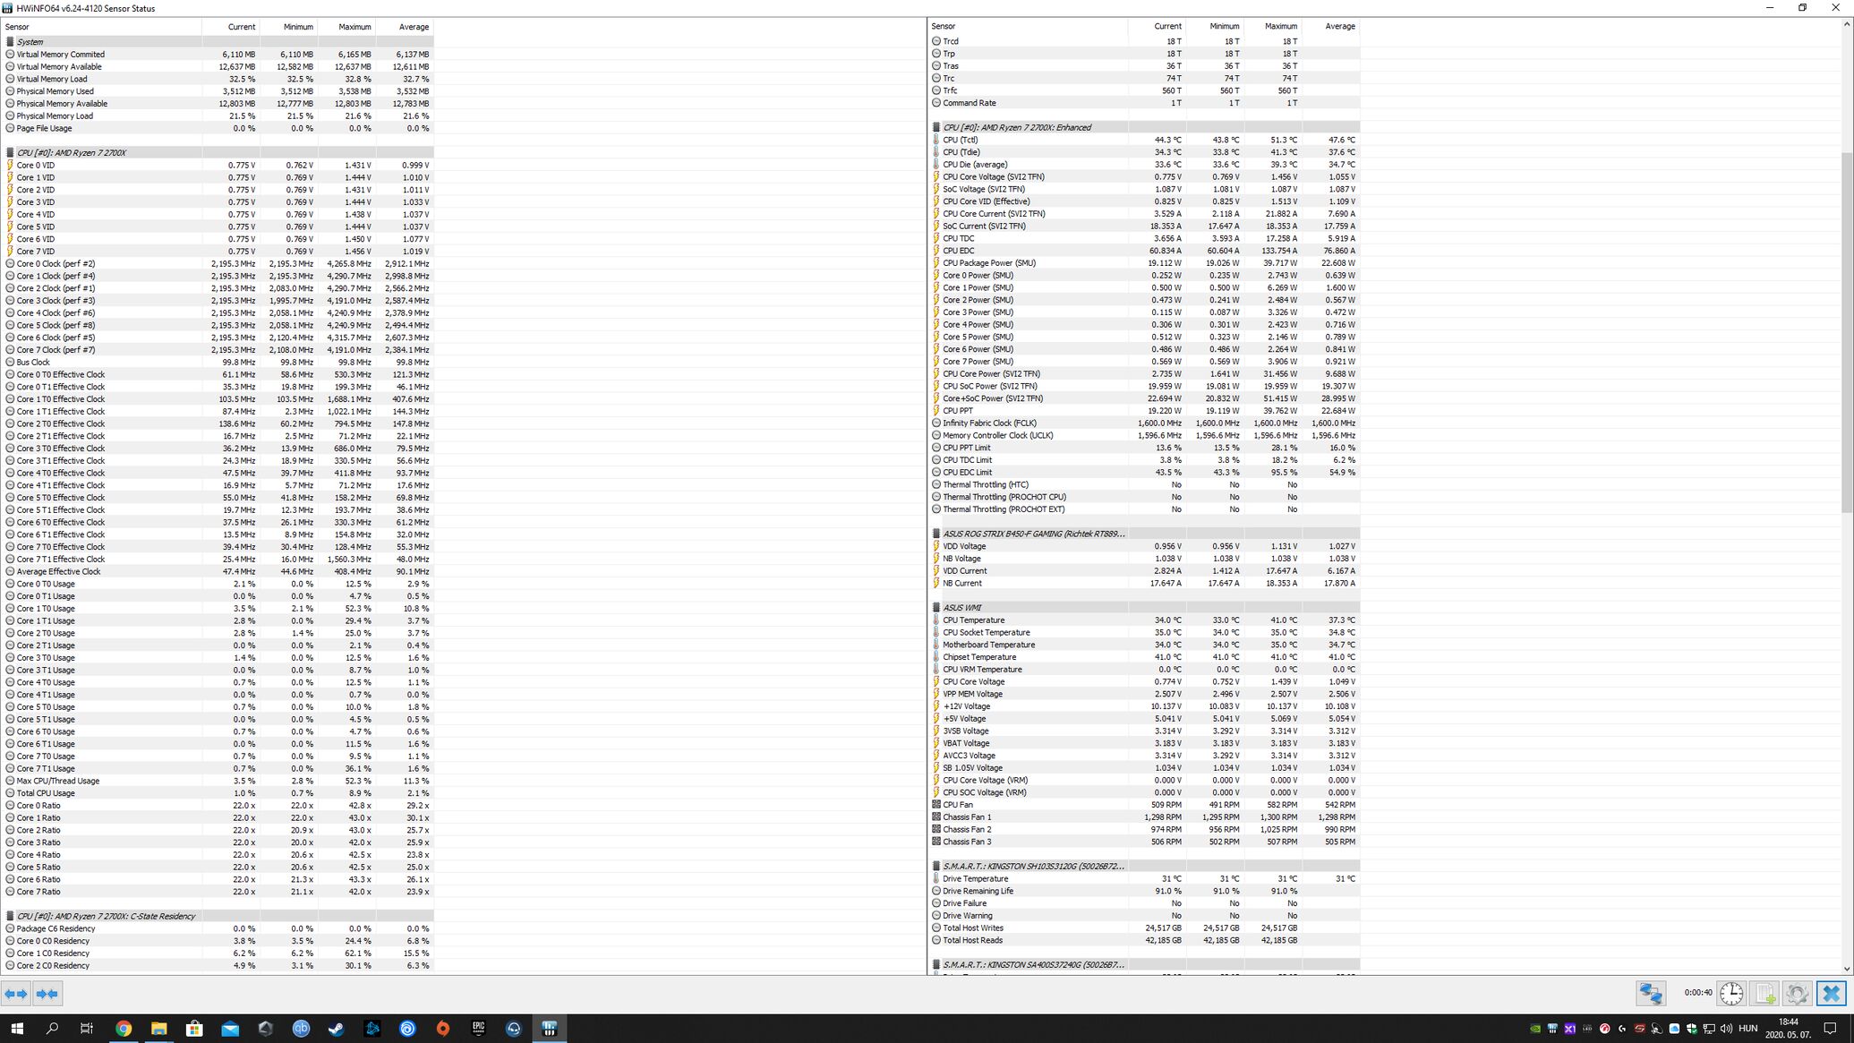Image resolution: width=1854 pixels, height=1043 pixels.
Task: Open Steam from the taskbar
Action: 337,1029
